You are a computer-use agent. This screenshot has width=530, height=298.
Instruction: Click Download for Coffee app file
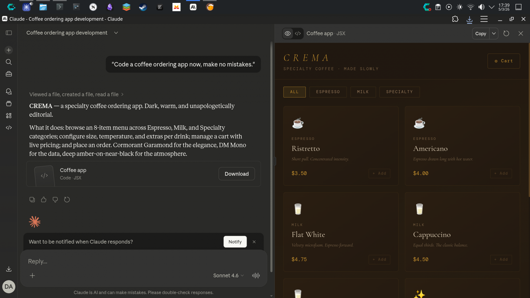[236, 174]
